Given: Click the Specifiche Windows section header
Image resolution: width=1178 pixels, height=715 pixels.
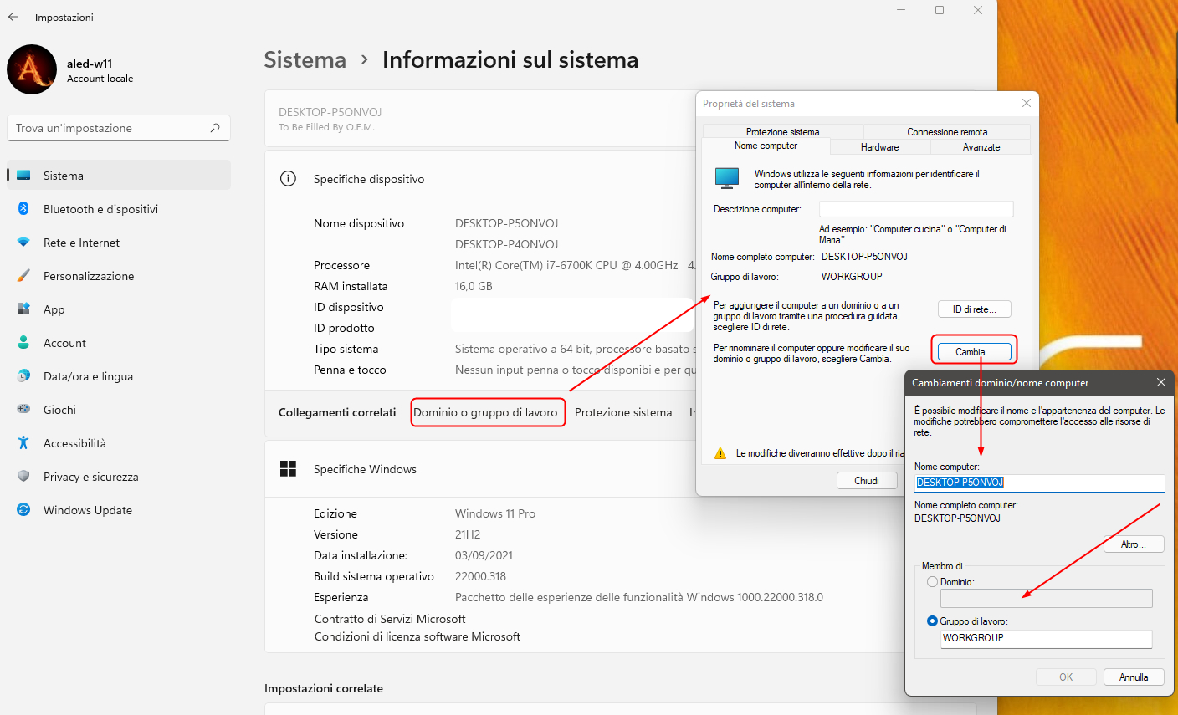Looking at the screenshot, I should pyautogui.click(x=365, y=469).
